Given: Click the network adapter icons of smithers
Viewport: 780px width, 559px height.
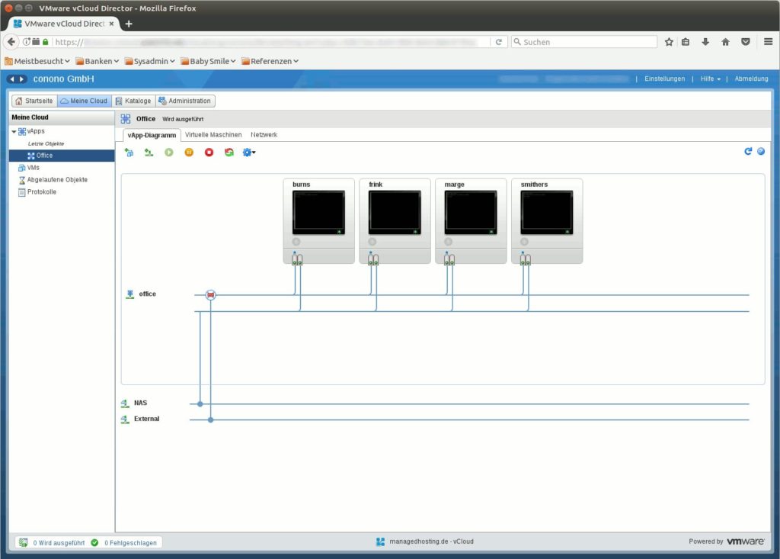Looking at the screenshot, I should pos(526,259).
